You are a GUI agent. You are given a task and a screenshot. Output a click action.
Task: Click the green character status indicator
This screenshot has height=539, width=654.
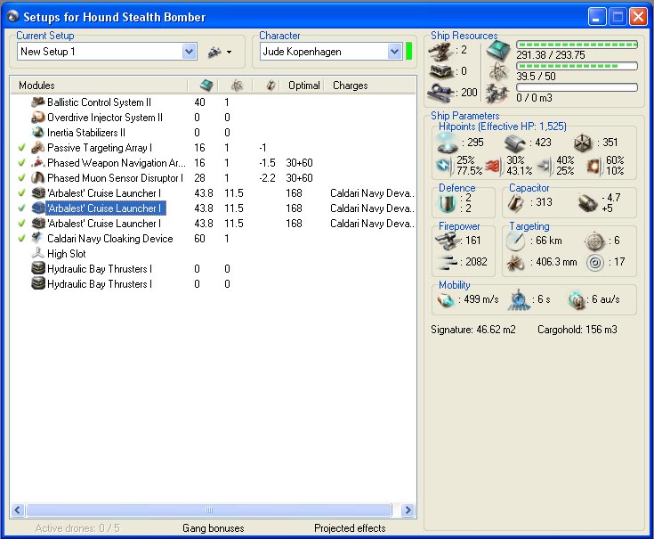(x=408, y=51)
